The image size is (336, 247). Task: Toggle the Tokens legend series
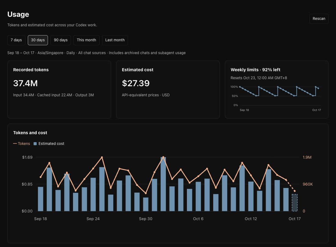pos(21,144)
